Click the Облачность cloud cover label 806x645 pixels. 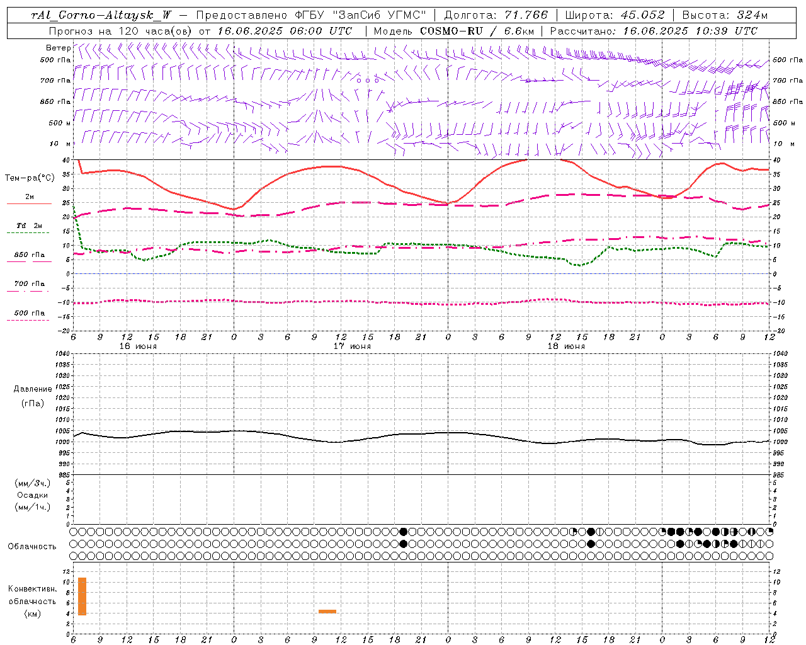[32, 547]
